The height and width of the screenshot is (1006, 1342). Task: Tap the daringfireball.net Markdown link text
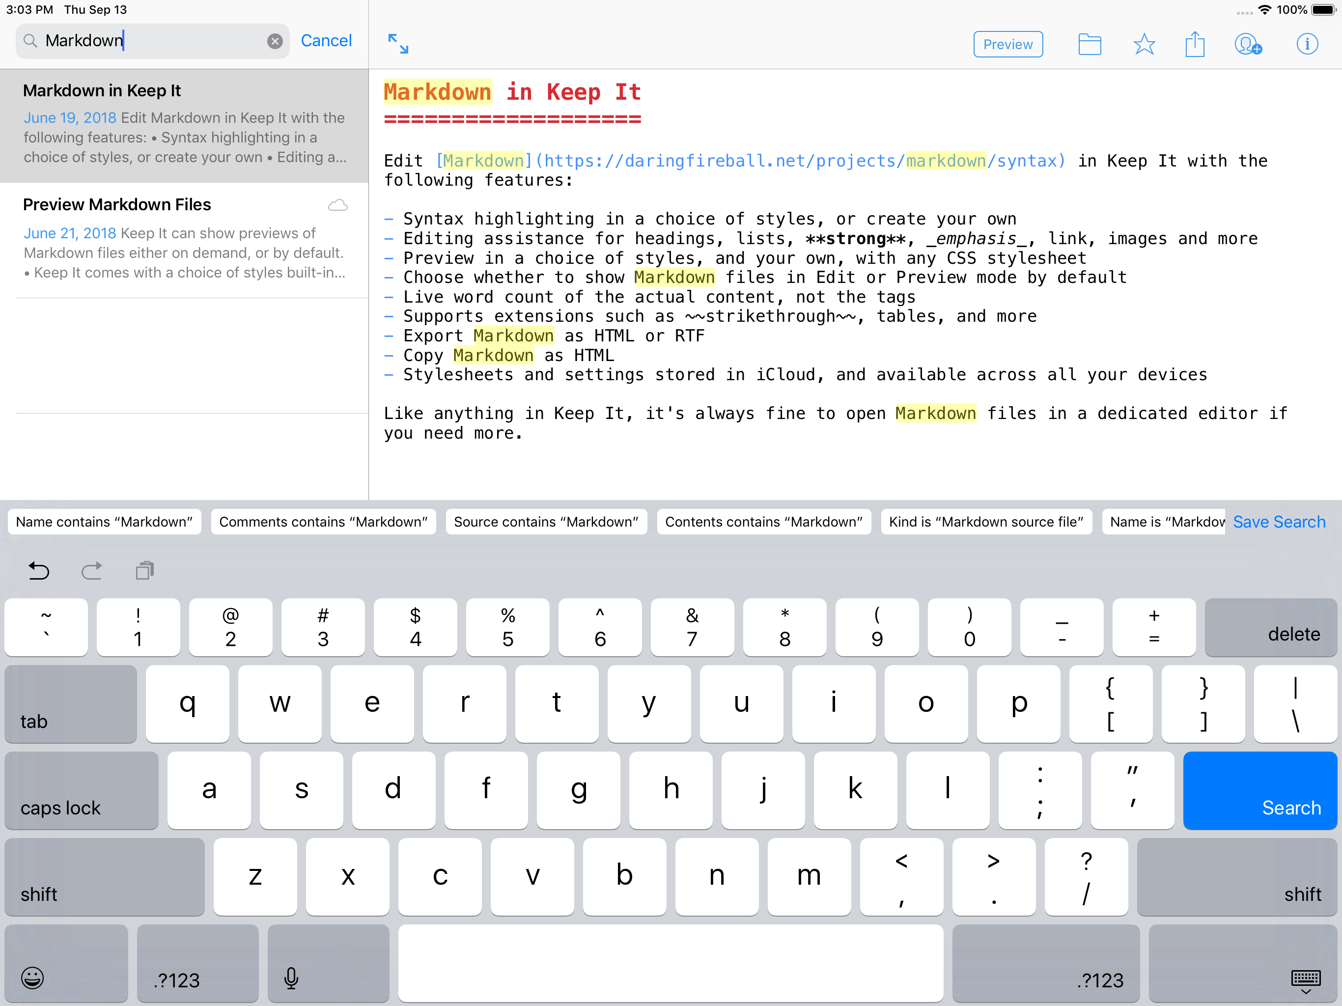tap(751, 161)
